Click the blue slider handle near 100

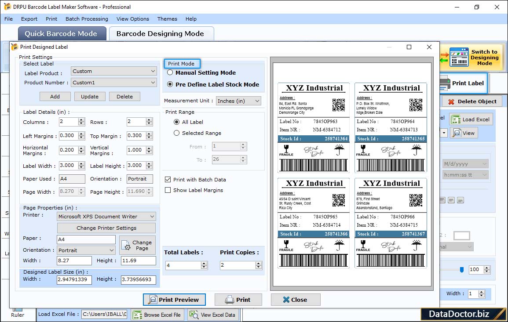click(462, 270)
